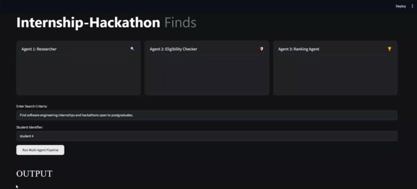Click the magnifying glass icon in Agent 1 card
Viewport: 417px width, 189px height.
[132, 49]
